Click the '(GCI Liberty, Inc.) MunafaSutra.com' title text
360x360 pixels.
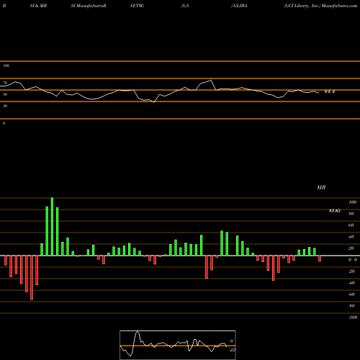tap(320, 6)
